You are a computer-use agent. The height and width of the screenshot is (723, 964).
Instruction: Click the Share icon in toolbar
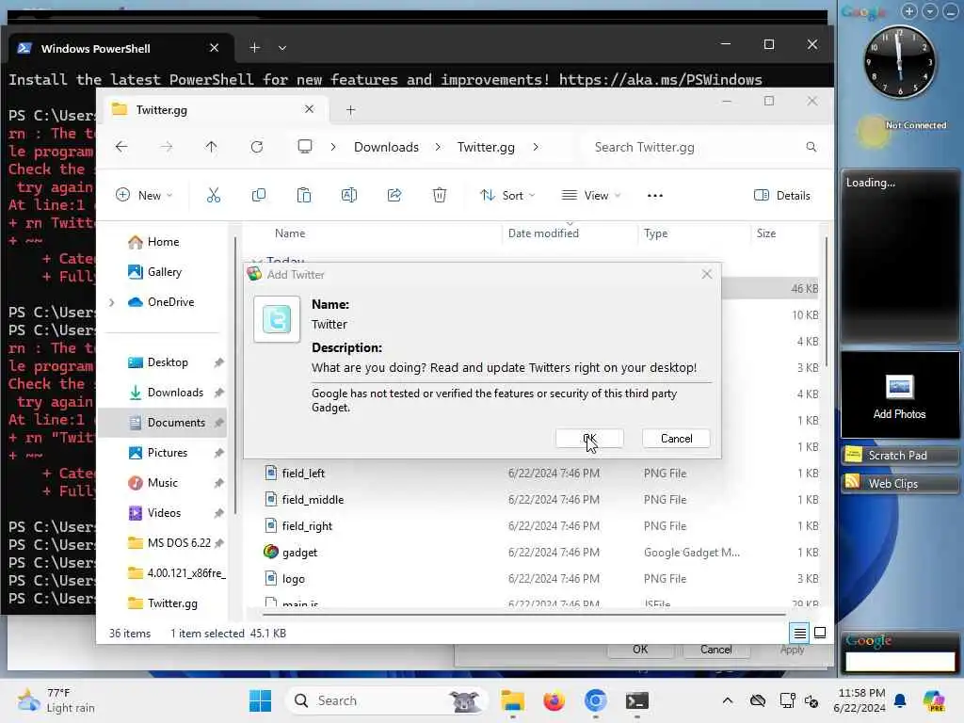click(394, 196)
